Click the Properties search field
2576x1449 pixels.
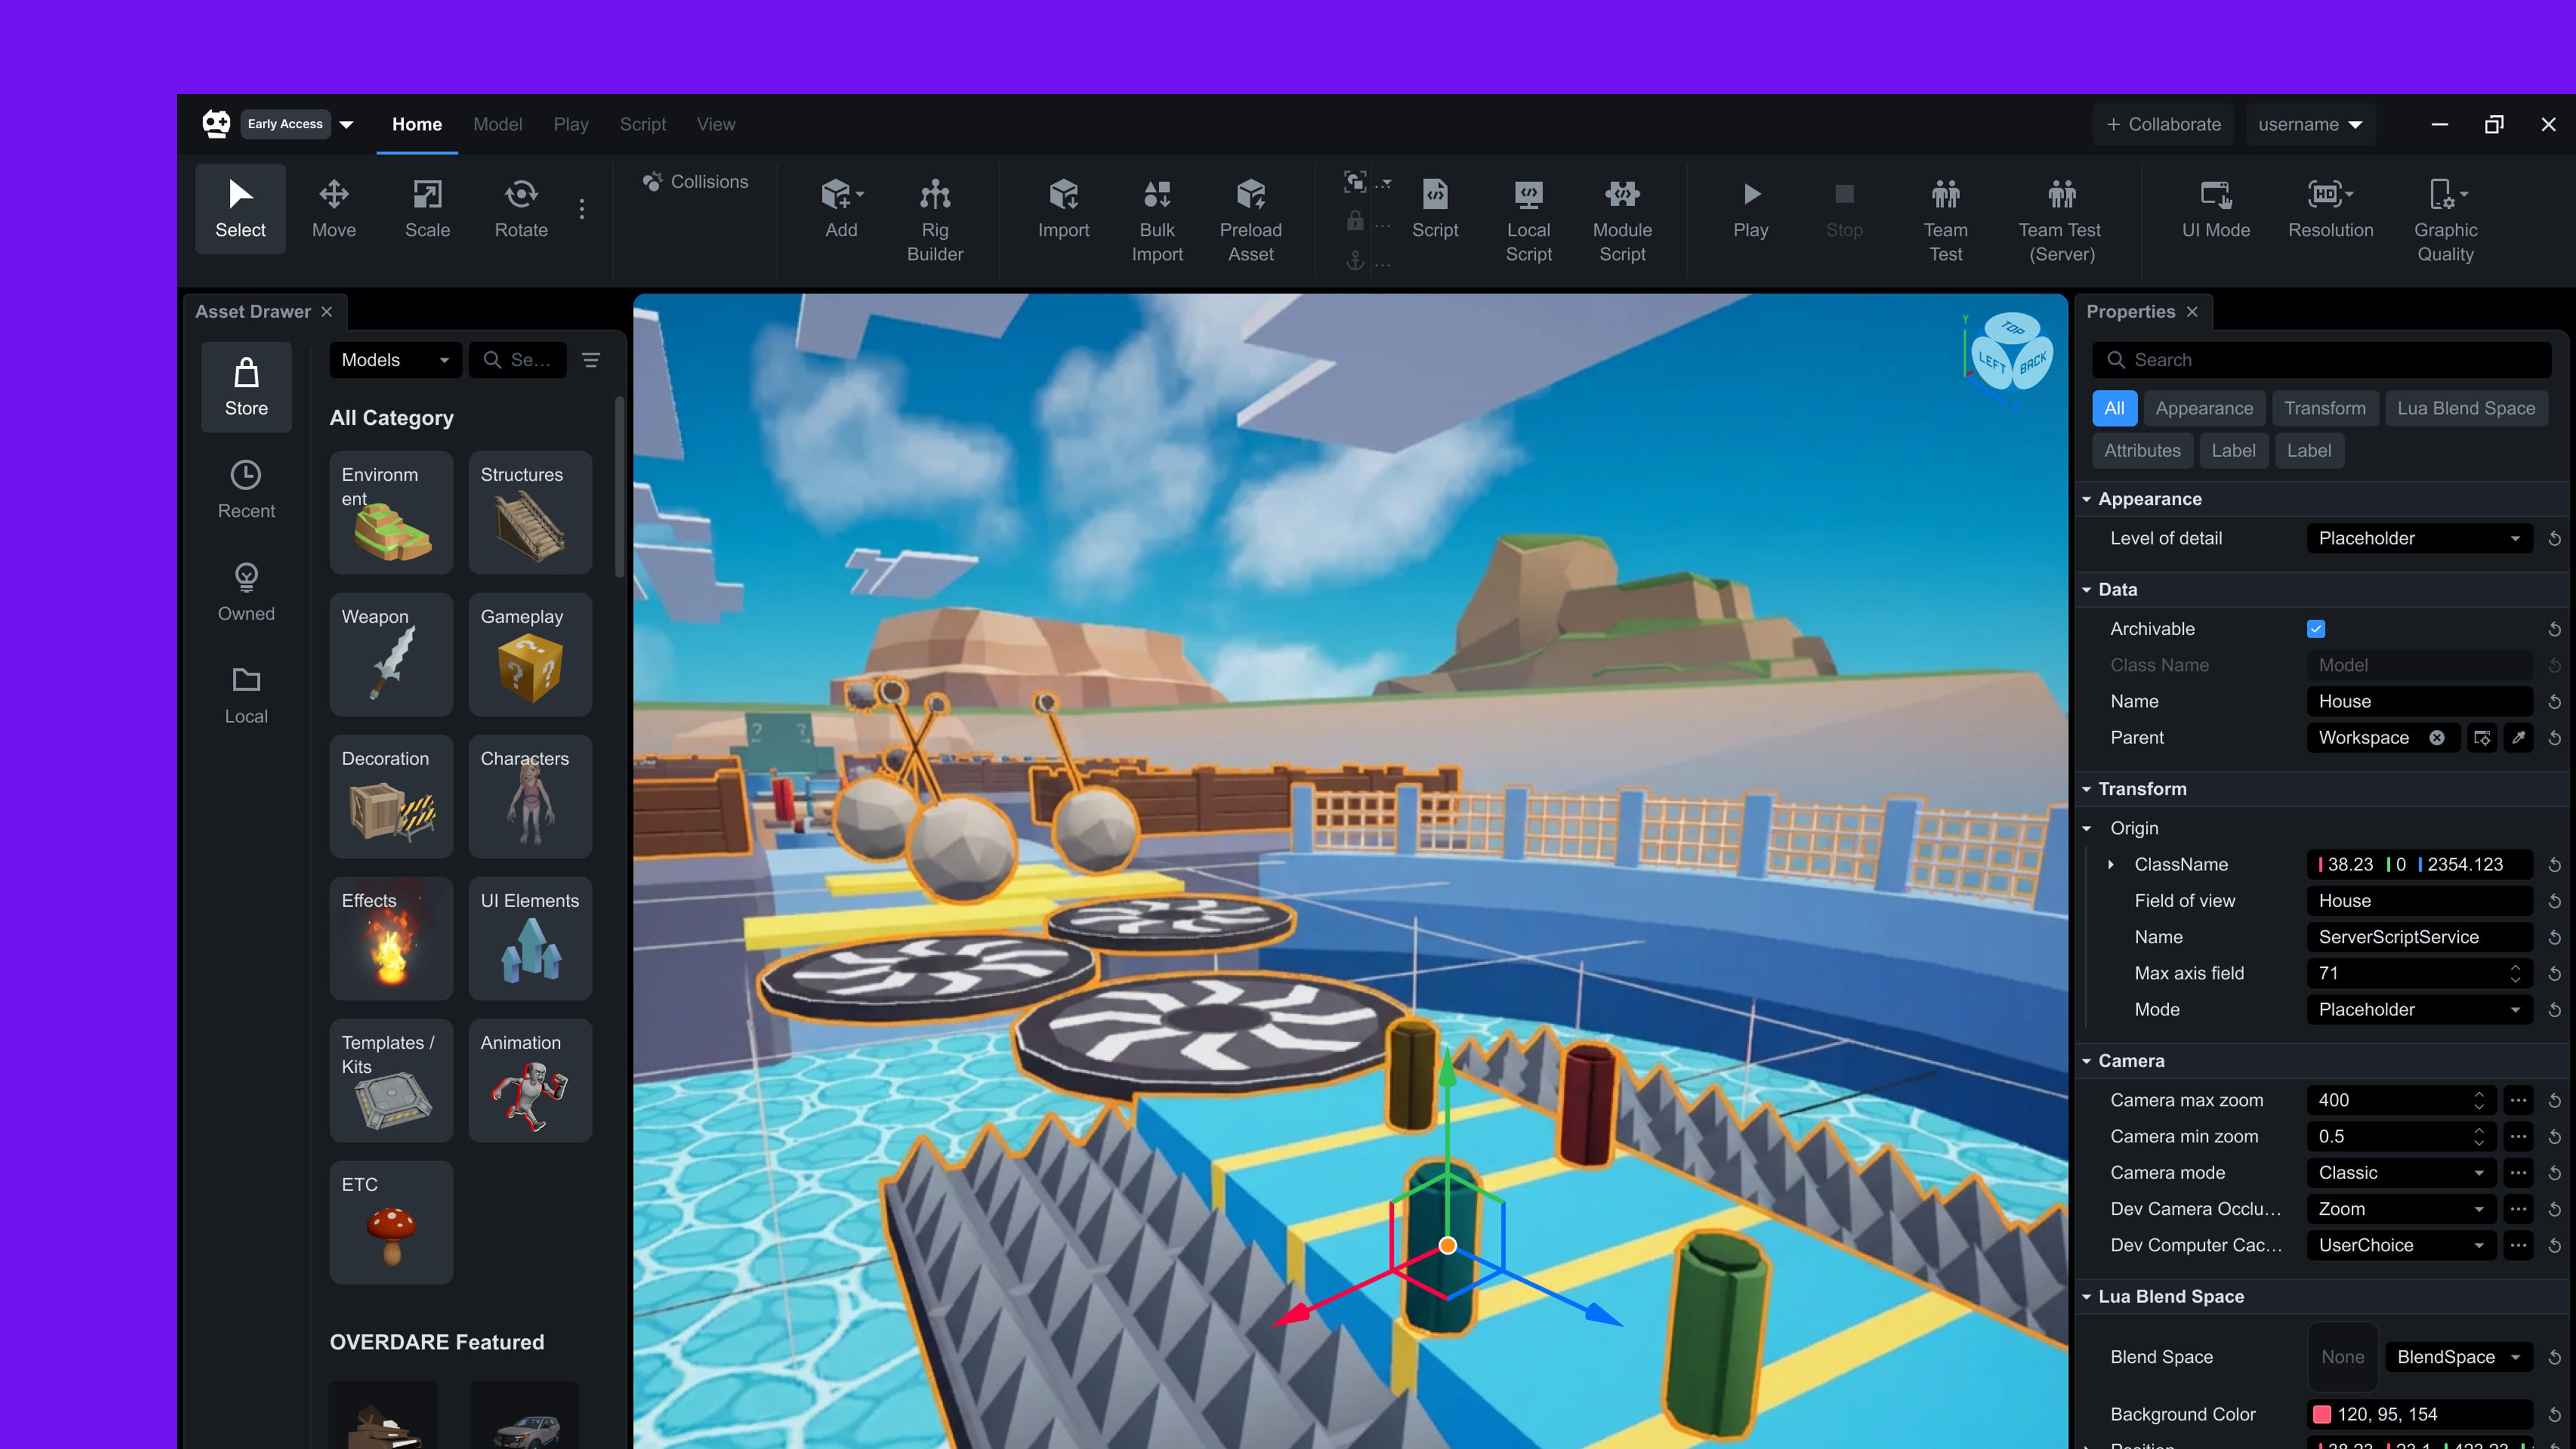point(2322,360)
